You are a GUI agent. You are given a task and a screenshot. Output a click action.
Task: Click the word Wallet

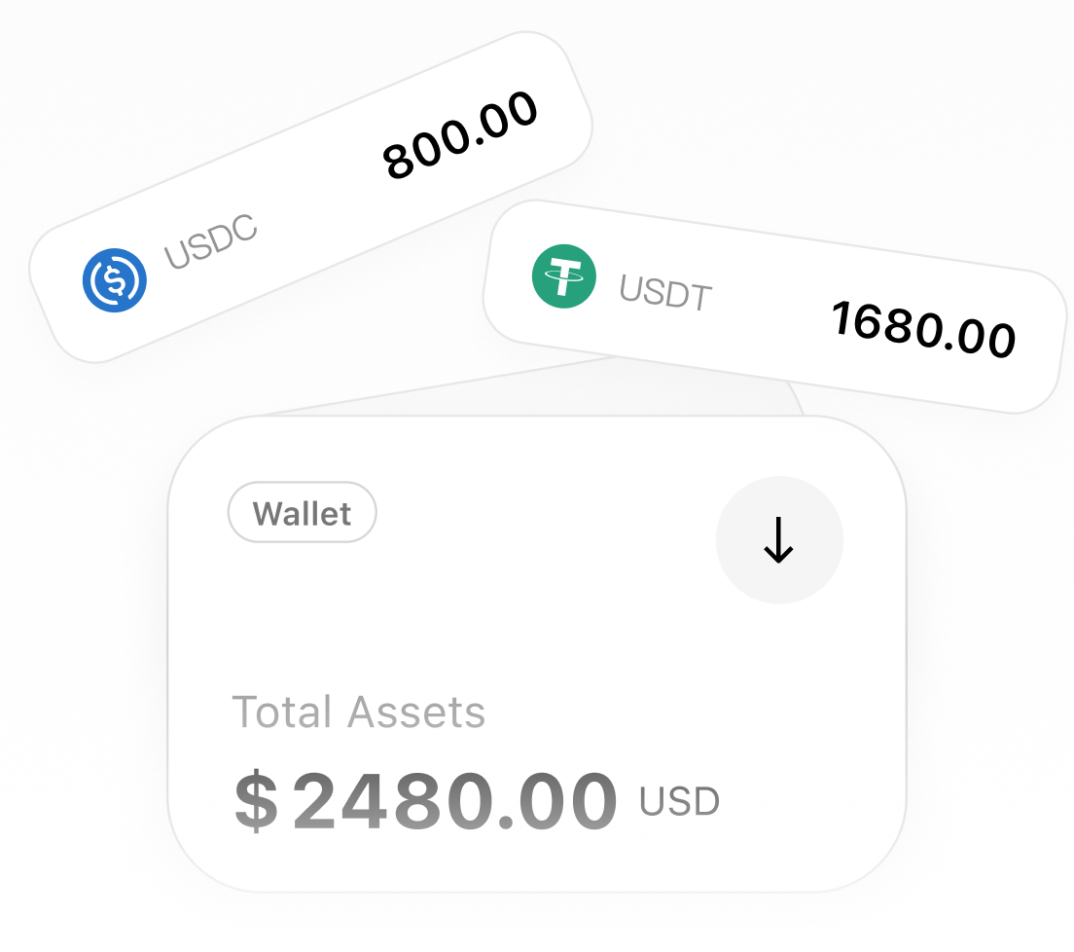[x=303, y=512]
